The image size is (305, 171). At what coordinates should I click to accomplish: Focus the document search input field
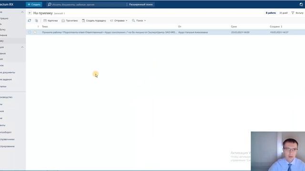click(x=89, y=4)
